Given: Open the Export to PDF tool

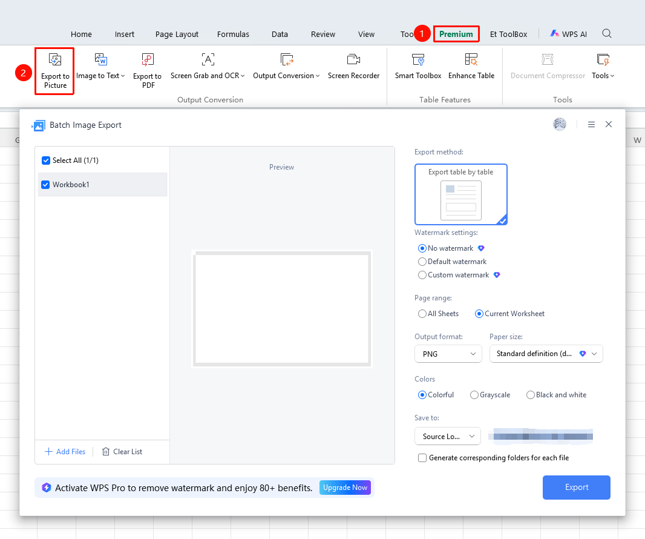Looking at the screenshot, I should pos(147,71).
